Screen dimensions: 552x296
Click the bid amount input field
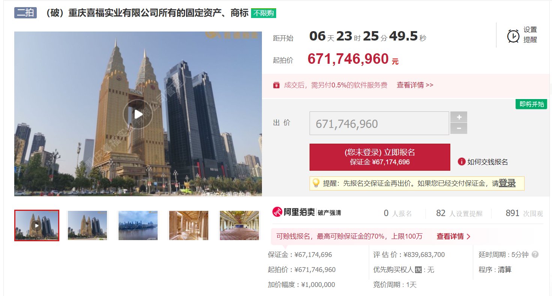coord(379,123)
